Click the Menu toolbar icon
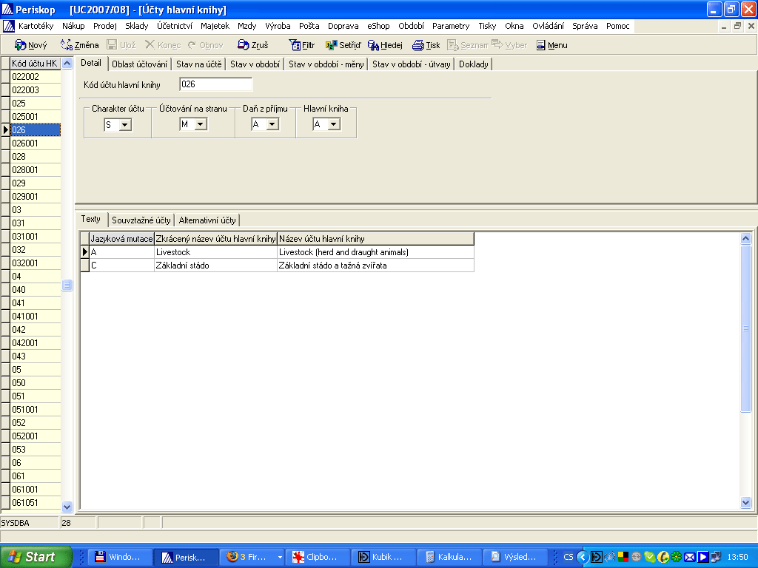758x568 pixels. pyautogui.click(x=541, y=45)
